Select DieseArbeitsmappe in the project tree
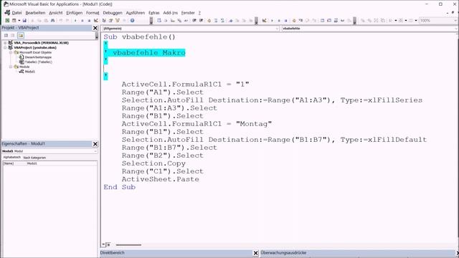The height and width of the screenshot is (258, 459). tap(38, 57)
